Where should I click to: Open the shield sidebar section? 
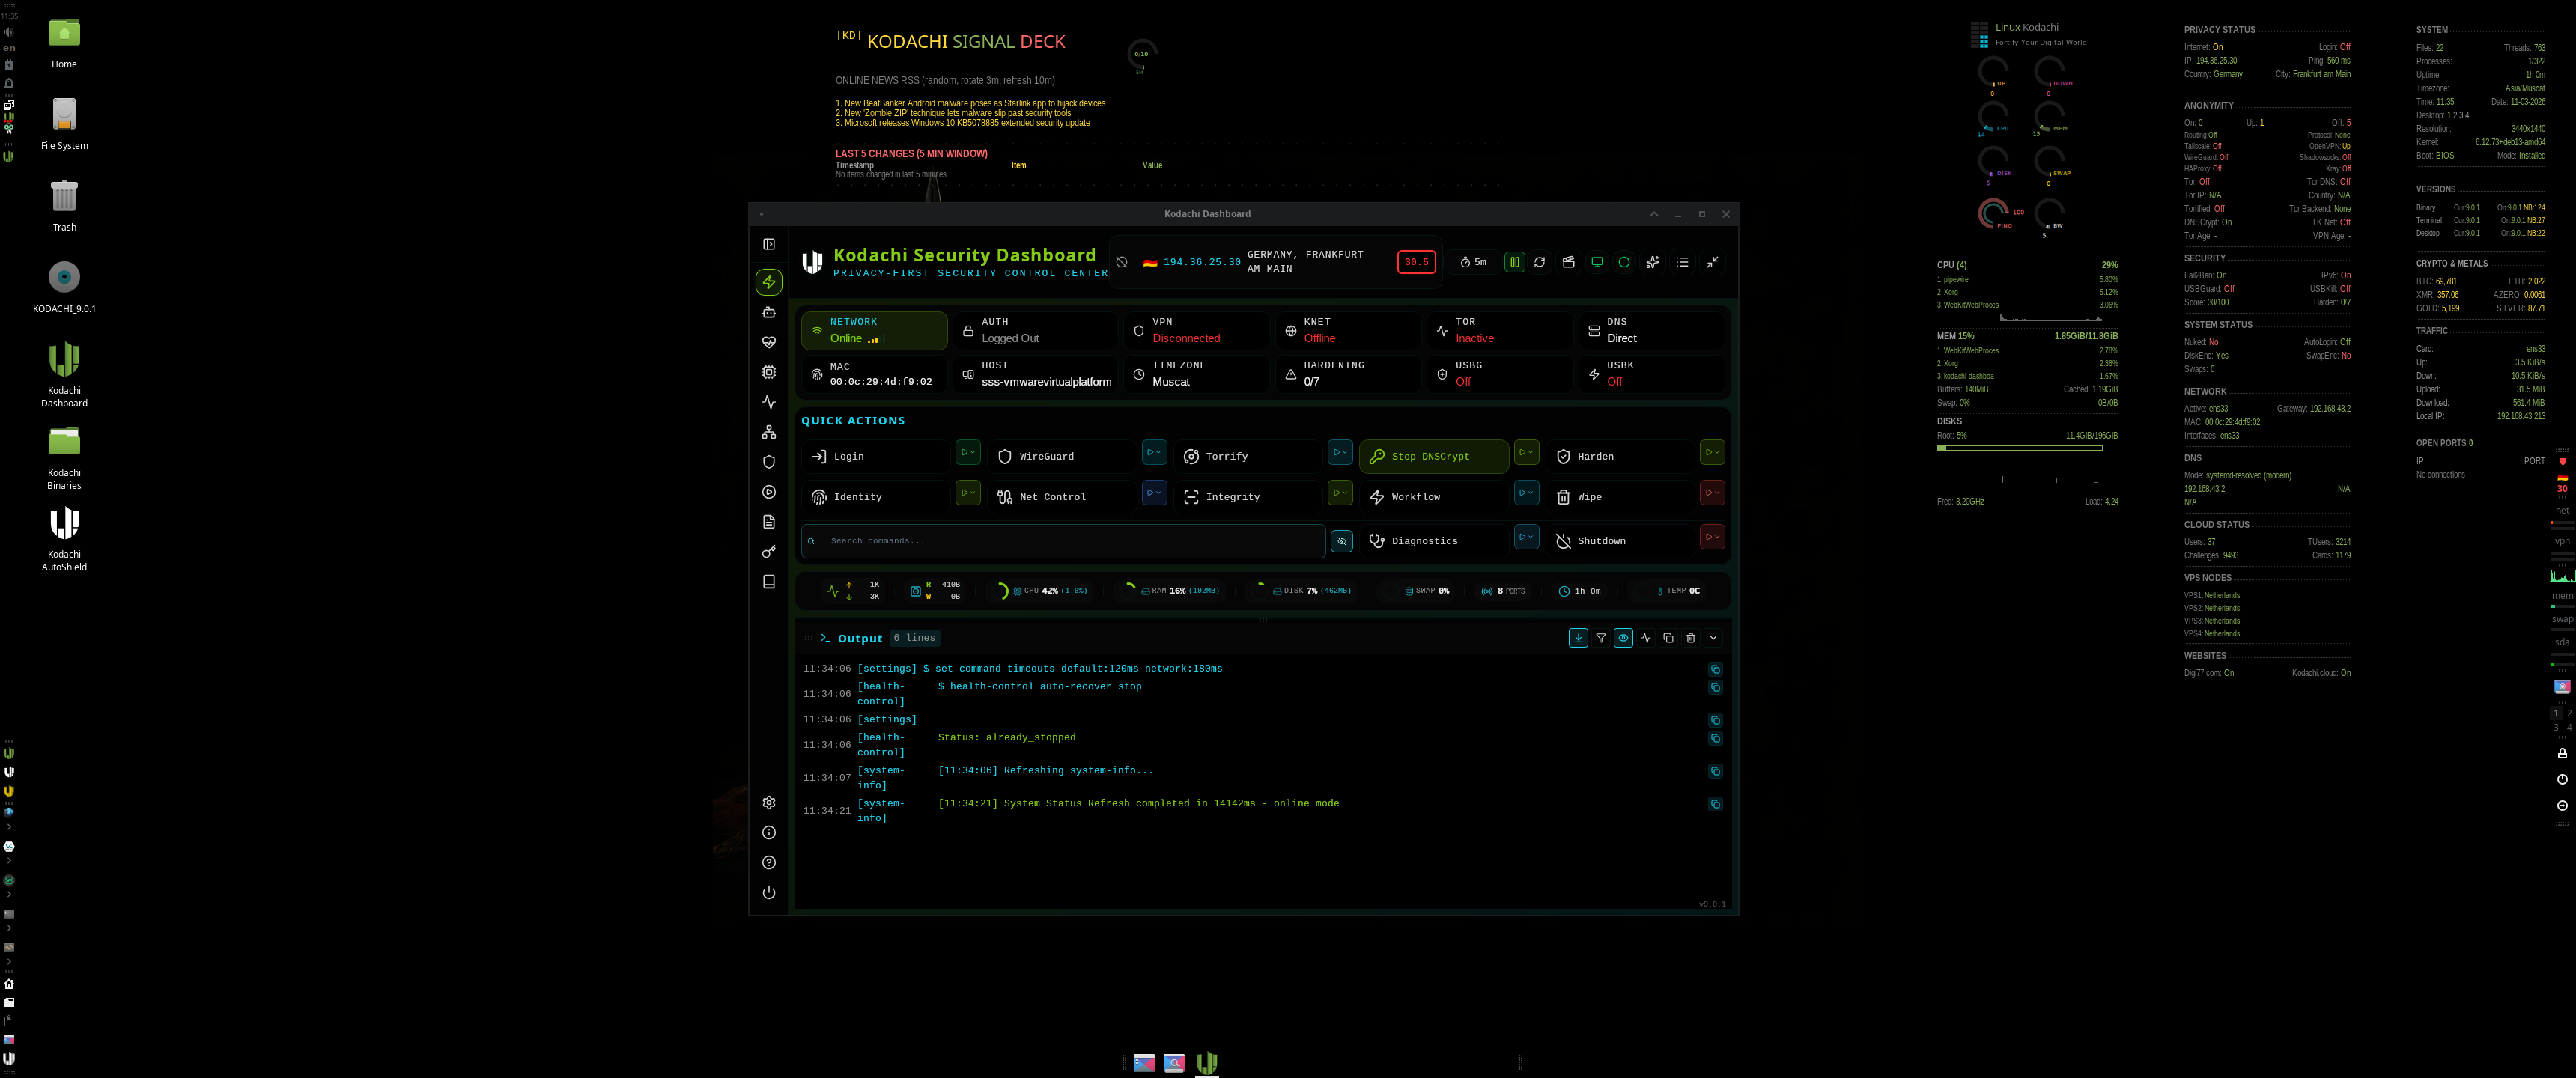click(x=768, y=462)
